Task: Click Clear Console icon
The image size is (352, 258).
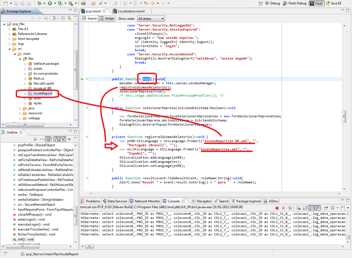Action: click(x=298, y=208)
